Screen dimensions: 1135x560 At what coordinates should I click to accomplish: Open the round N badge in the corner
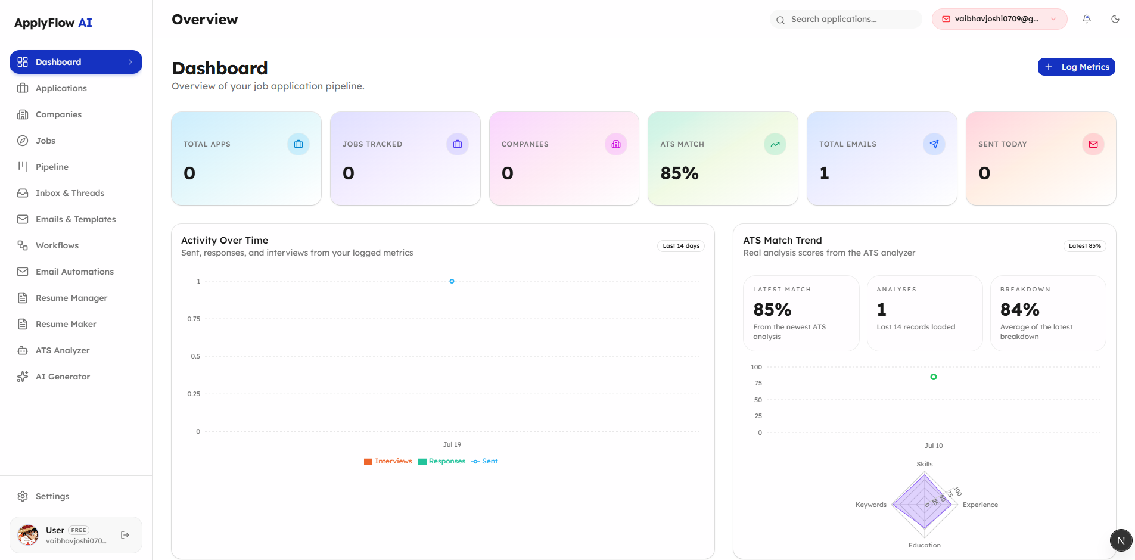tap(1121, 540)
